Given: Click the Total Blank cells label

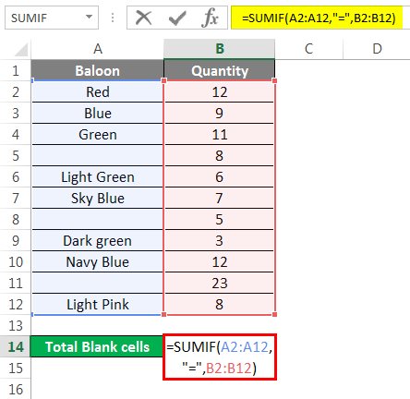Looking at the screenshot, I should pos(97,346).
